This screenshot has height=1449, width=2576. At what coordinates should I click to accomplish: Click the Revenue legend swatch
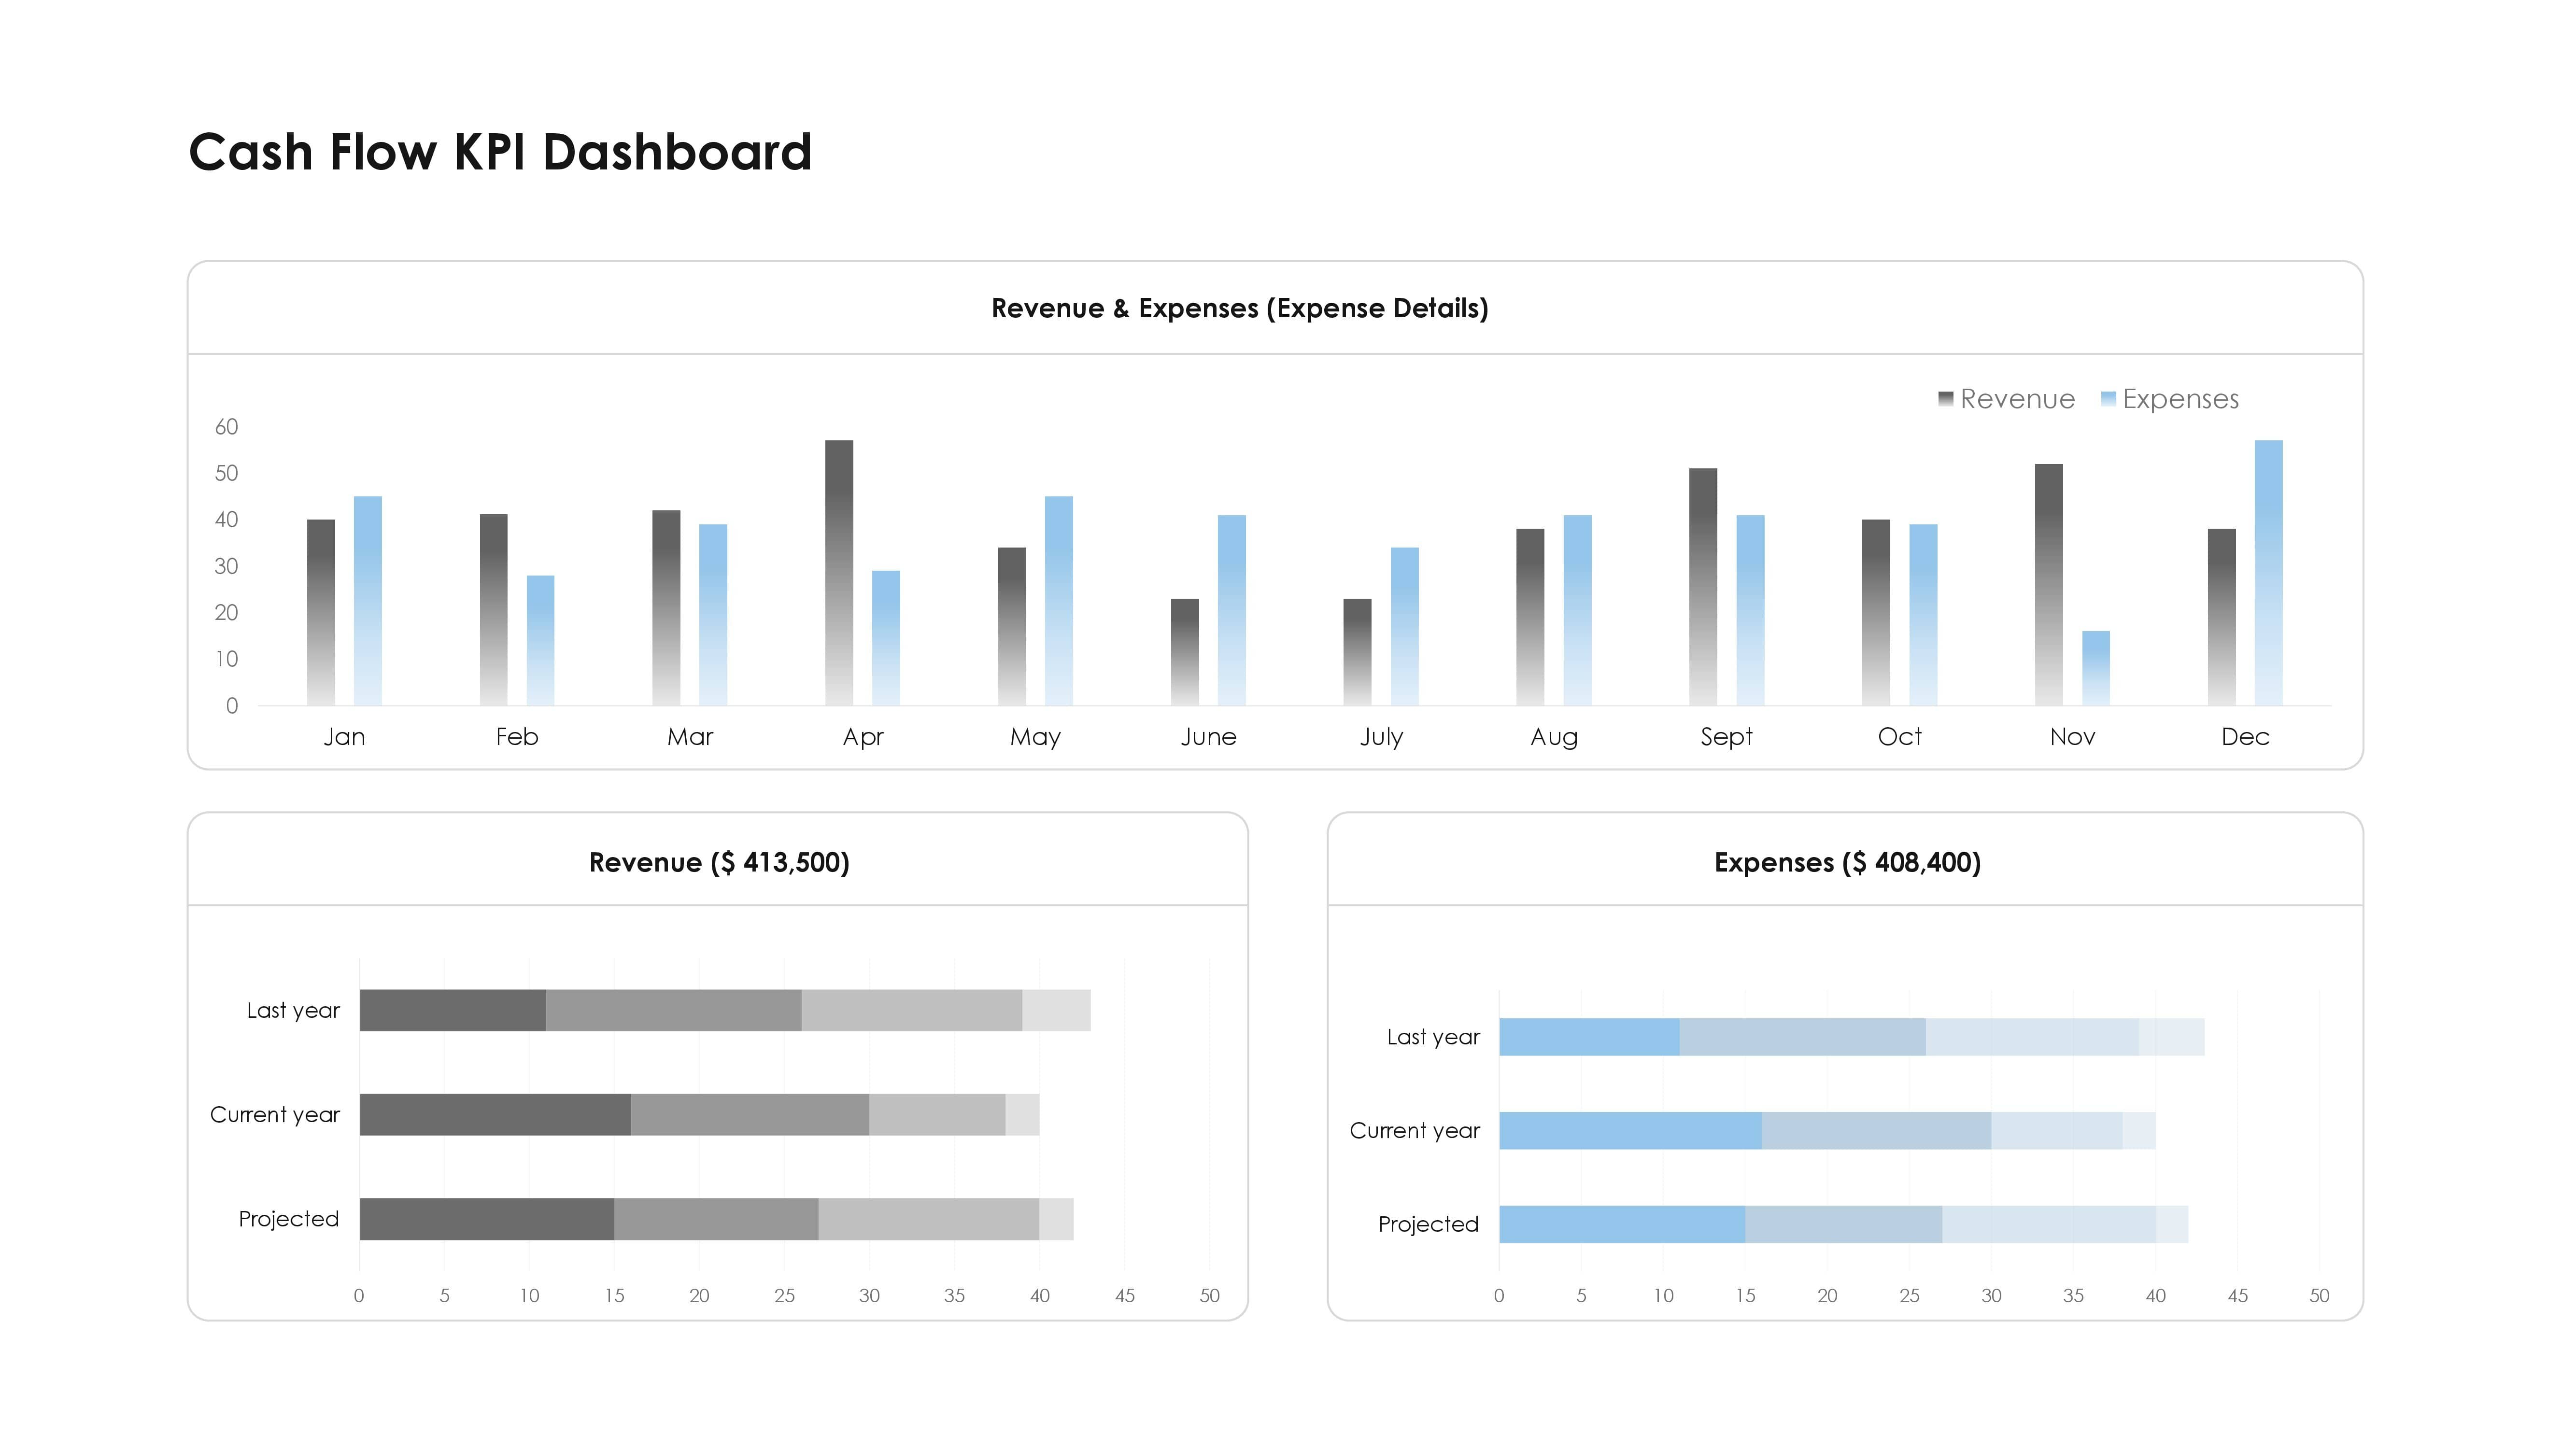tap(1946, 399)
